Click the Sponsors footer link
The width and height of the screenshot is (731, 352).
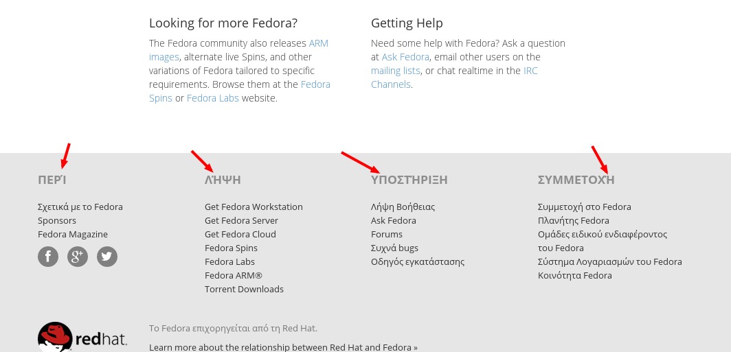click(x=57, y=221)
